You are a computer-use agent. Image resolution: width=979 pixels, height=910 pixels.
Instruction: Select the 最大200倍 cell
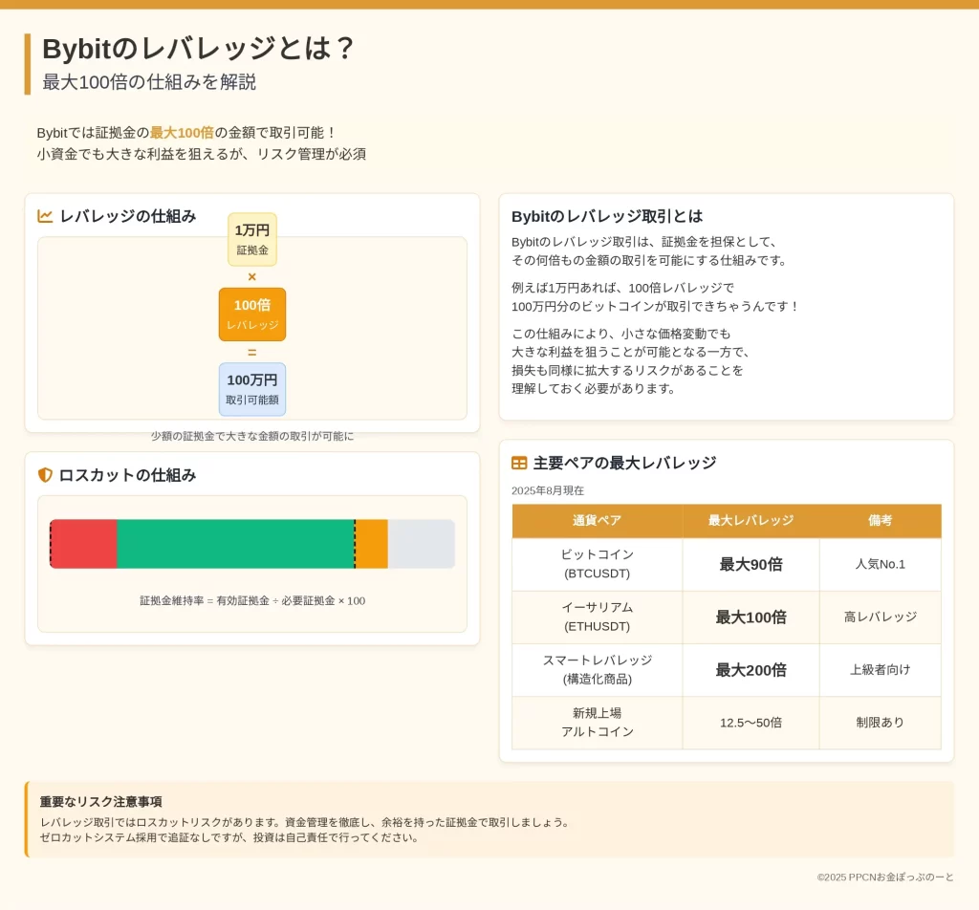[x=751, y=670]
